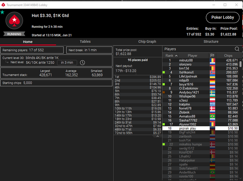
Task: Click the green marker beside XxHkonxX
Action: click(164, 72)
